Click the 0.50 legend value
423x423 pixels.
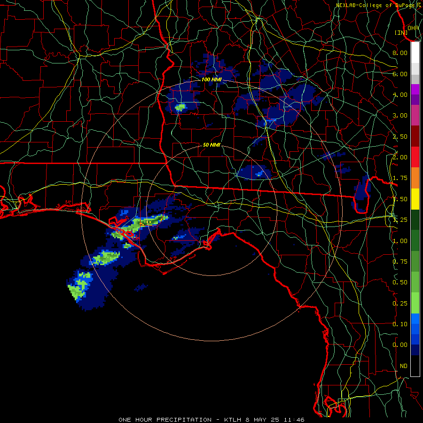point(400,282)
